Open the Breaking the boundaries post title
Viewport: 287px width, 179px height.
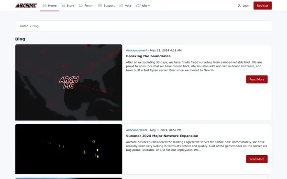pos(148,56)
